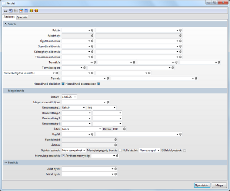Click the second toolbar icon next to printer
The image size is (230, 191).
click(x=11, y=10)
